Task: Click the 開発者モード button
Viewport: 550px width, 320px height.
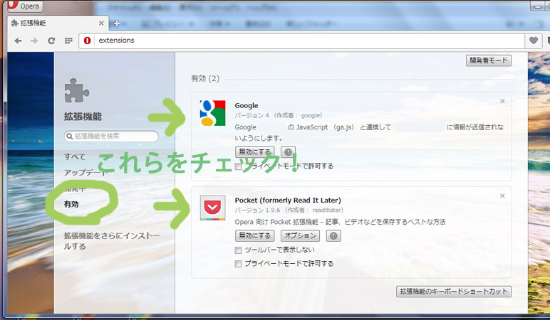Action: click(x=489, y=60)
